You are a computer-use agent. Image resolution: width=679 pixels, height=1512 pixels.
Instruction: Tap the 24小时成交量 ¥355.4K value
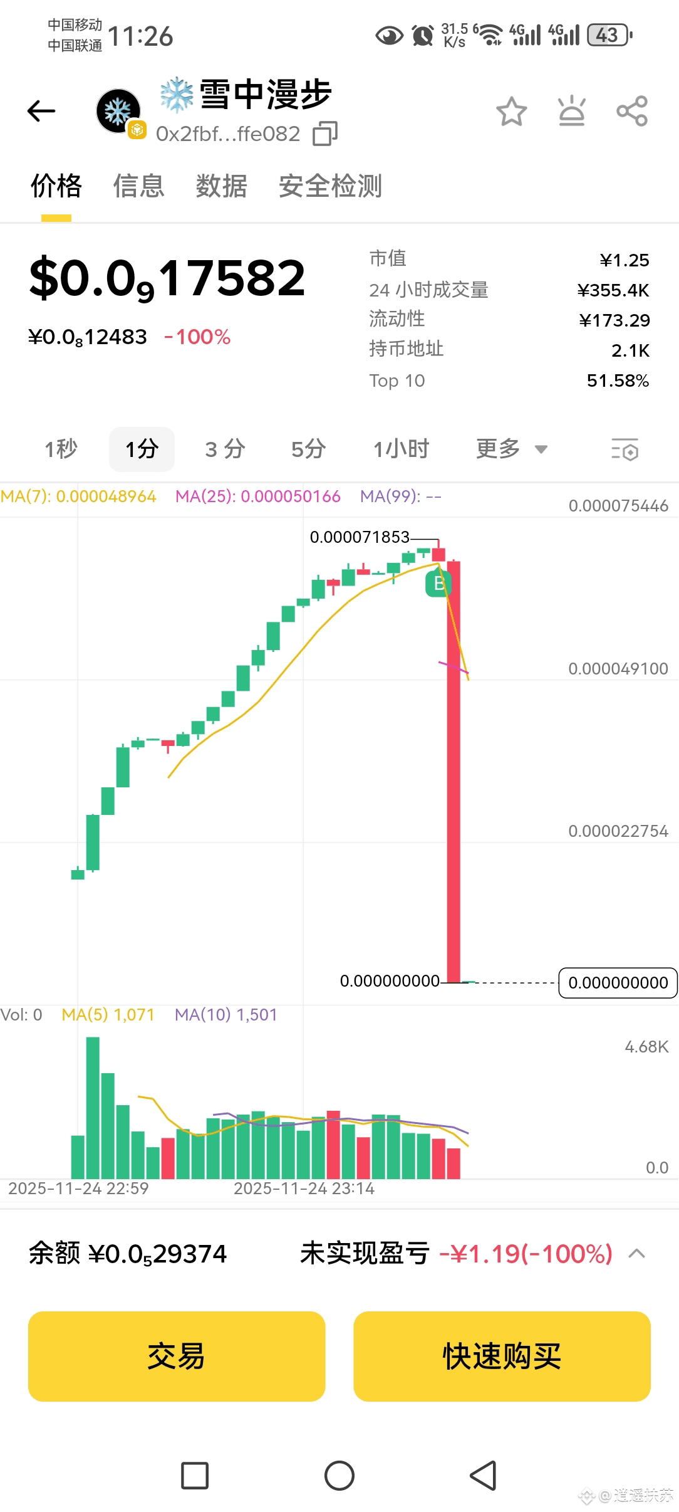click(x=613, y=290)
